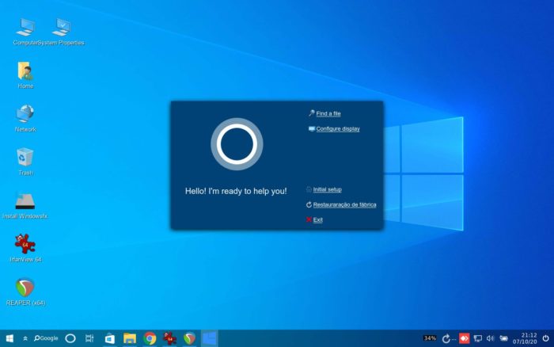Open the display/network tray icon
The height and width of the screenshot is (347, 554).
point(478,338)
